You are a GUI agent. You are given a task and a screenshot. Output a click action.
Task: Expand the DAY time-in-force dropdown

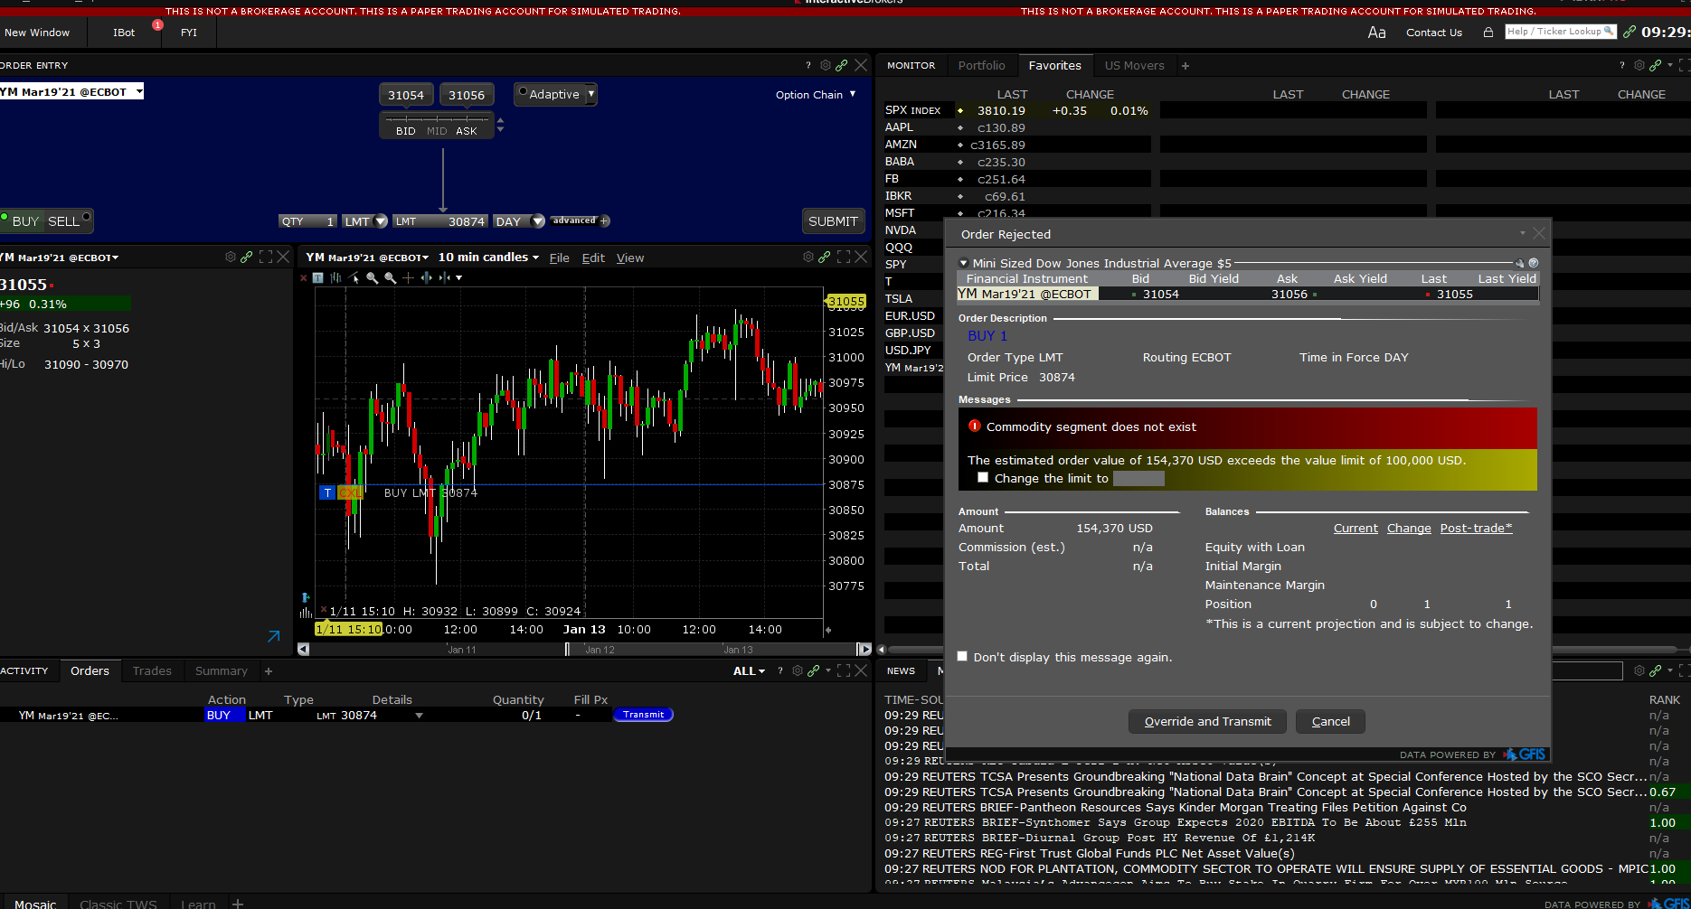pyautogui.click(x=537, y=220)
